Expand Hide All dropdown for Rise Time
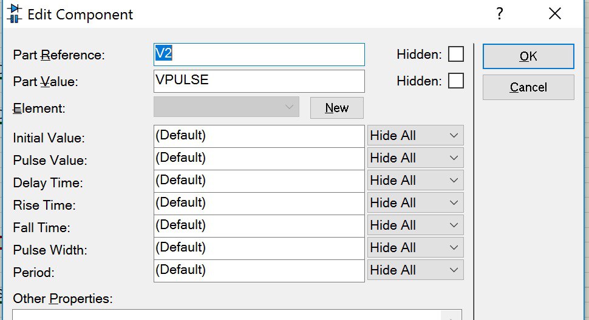Screen dimensions: 589x320 415,203
